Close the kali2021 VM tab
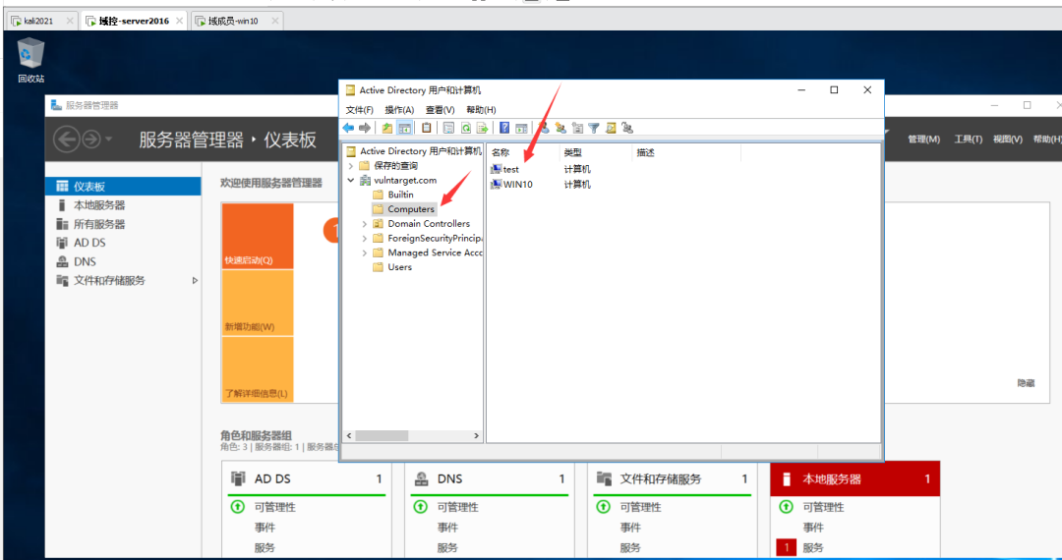Screen dimensions: 1062x560 point(69,21)
